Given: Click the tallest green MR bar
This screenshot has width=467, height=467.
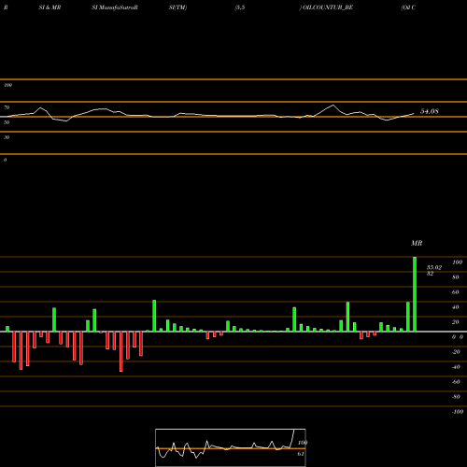Looking at the screenshot, I should pos(415,294).
